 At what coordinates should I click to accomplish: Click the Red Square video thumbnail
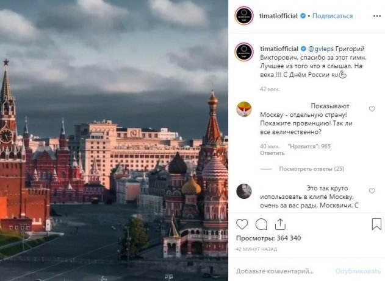click(x=114, y=140)
